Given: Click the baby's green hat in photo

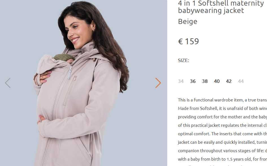Looking at the screenshot, I should coord(63,57).
